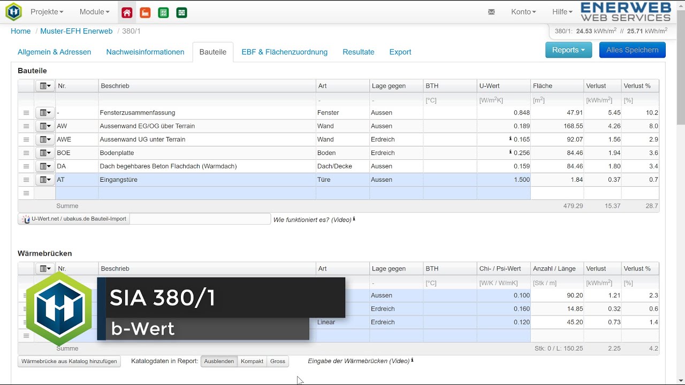
Task: Open Muster-EFH Enerweb breadcrumb link
Action: (77, 31)
